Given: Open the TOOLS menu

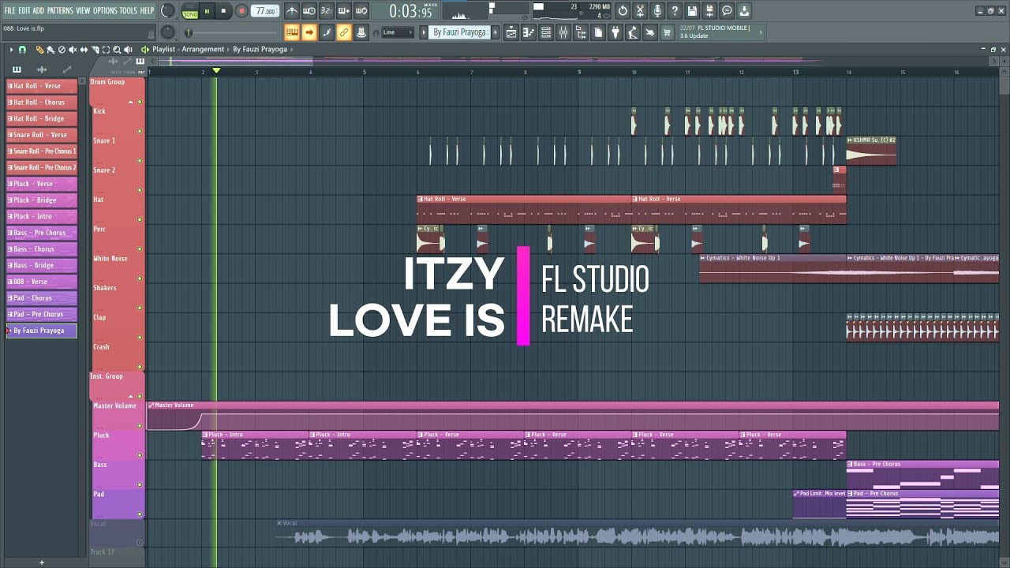Looking at the screenshot, I should click(128, 10).
